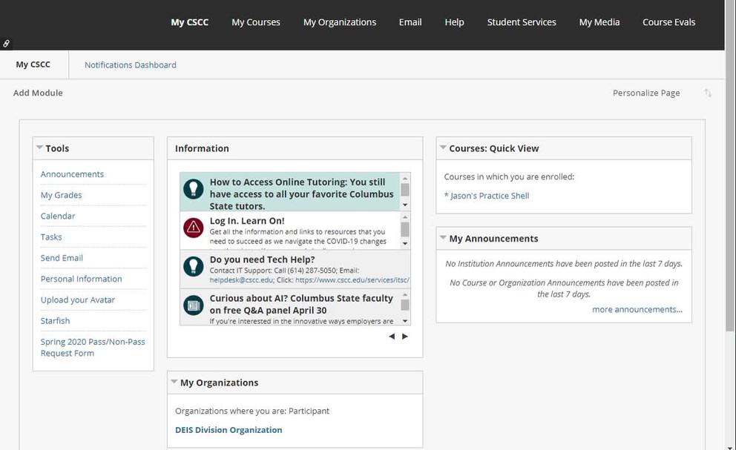Click the red warning triangle icon

click(x=194, y=228)
